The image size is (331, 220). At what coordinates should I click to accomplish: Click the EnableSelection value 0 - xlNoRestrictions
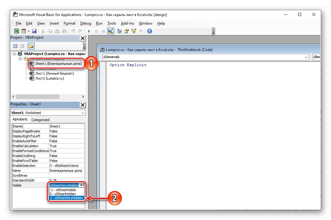tap(67, 166)
